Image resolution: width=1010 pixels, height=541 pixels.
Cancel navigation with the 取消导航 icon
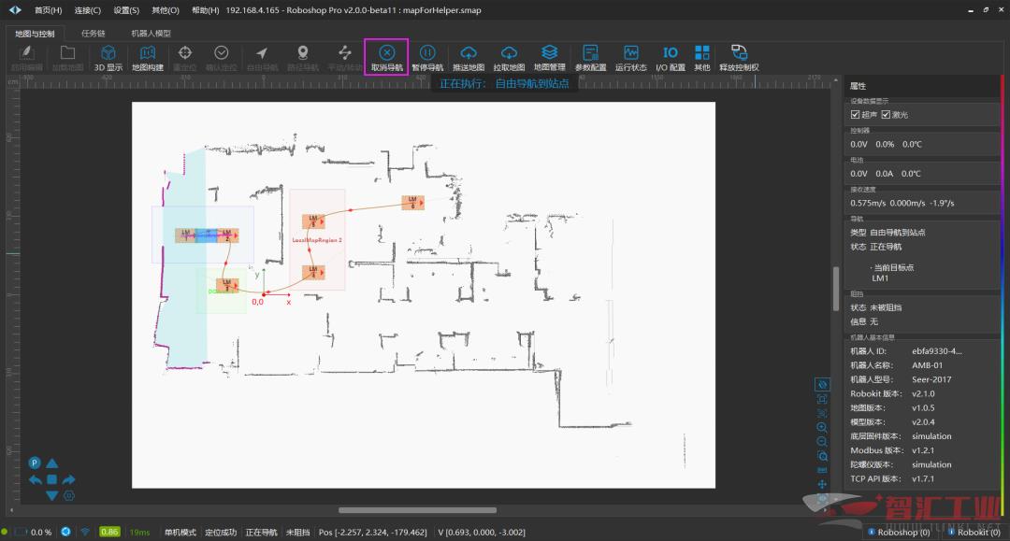point(386,57)
